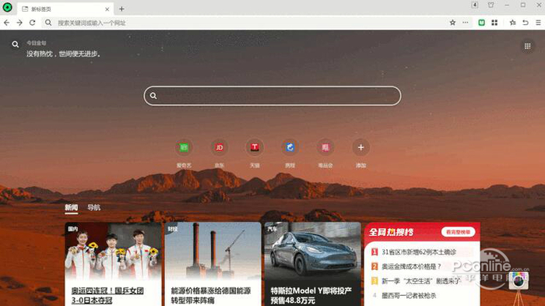Viewport: 545px width, 306px height.
Task: Click the numbered badge icon in the title bar
Action: 474,5
